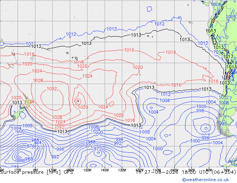
Task: Click the 180 longitude axis label
Action: 35,170
